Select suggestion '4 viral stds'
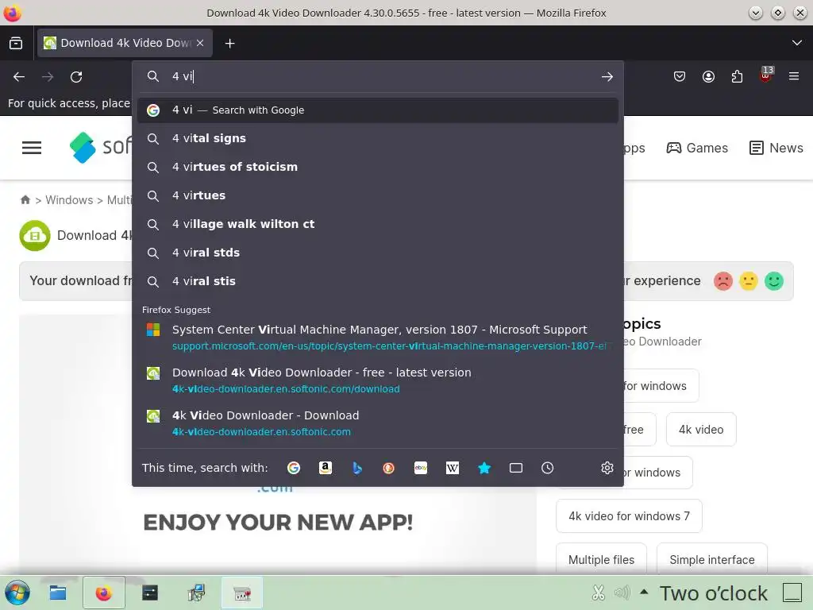 pos(378,253)
